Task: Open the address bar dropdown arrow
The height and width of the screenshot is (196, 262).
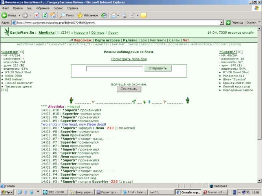Action: (x=222, y=22)
